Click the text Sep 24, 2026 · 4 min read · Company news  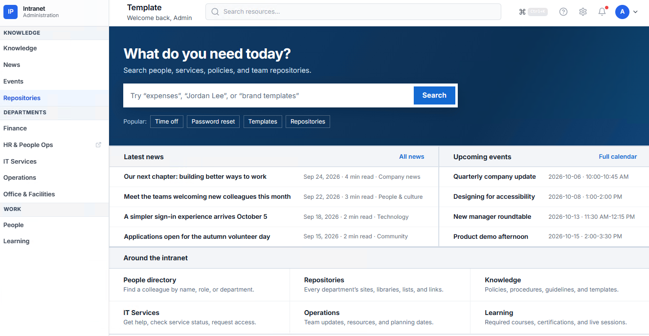pyautogui.click(x=362, y=177)
